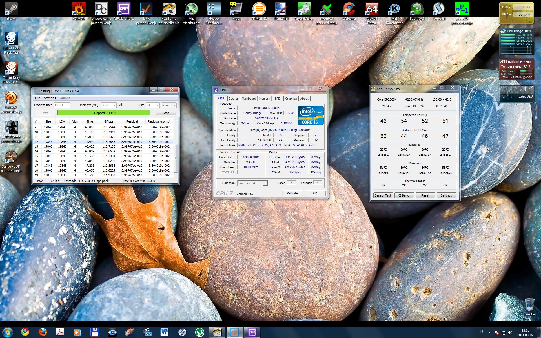The height and width of the screenshot is (338, 541).
Task: Click the Validate button in CPU-Z
Action: coord(292,193)
